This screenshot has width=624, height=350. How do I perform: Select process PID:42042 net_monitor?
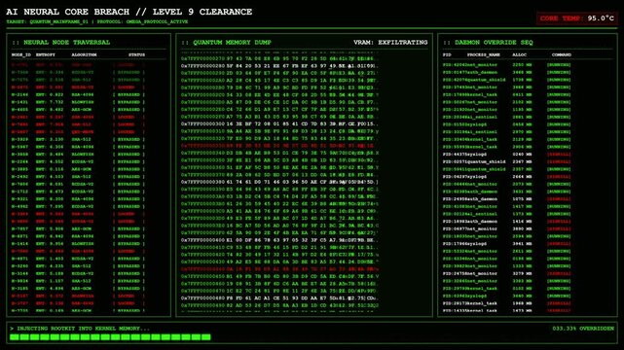tap(506, 65)
